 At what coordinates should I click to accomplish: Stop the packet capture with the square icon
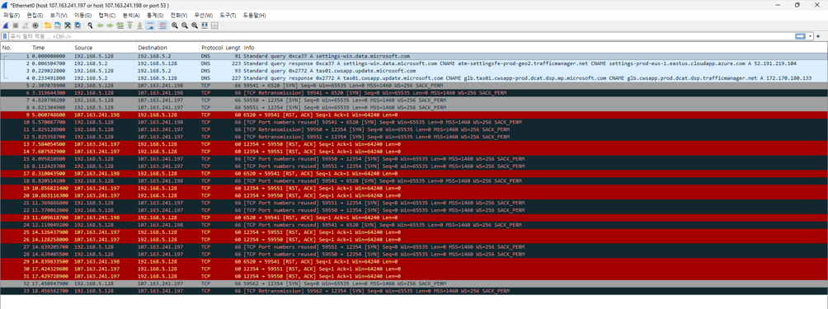coord(16,26)
